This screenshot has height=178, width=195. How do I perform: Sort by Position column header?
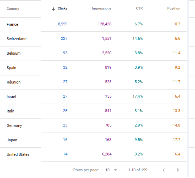[x=174, y=8]
